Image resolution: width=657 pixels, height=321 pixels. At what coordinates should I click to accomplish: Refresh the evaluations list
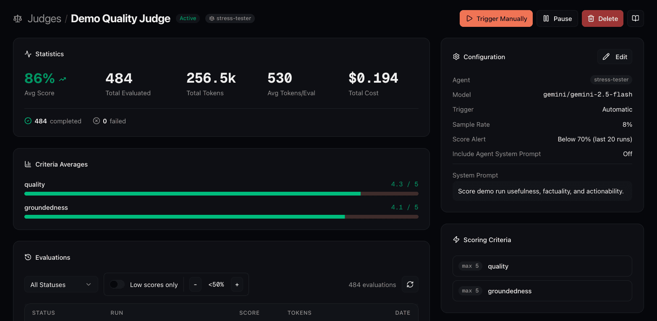pyautogui.click(x=410, y=284)
